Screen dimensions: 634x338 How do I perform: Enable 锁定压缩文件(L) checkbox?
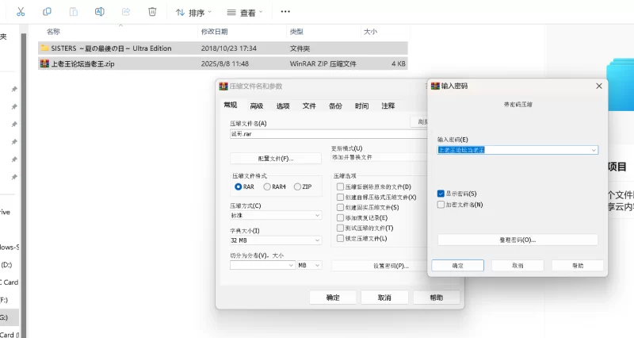pos(341,238)
